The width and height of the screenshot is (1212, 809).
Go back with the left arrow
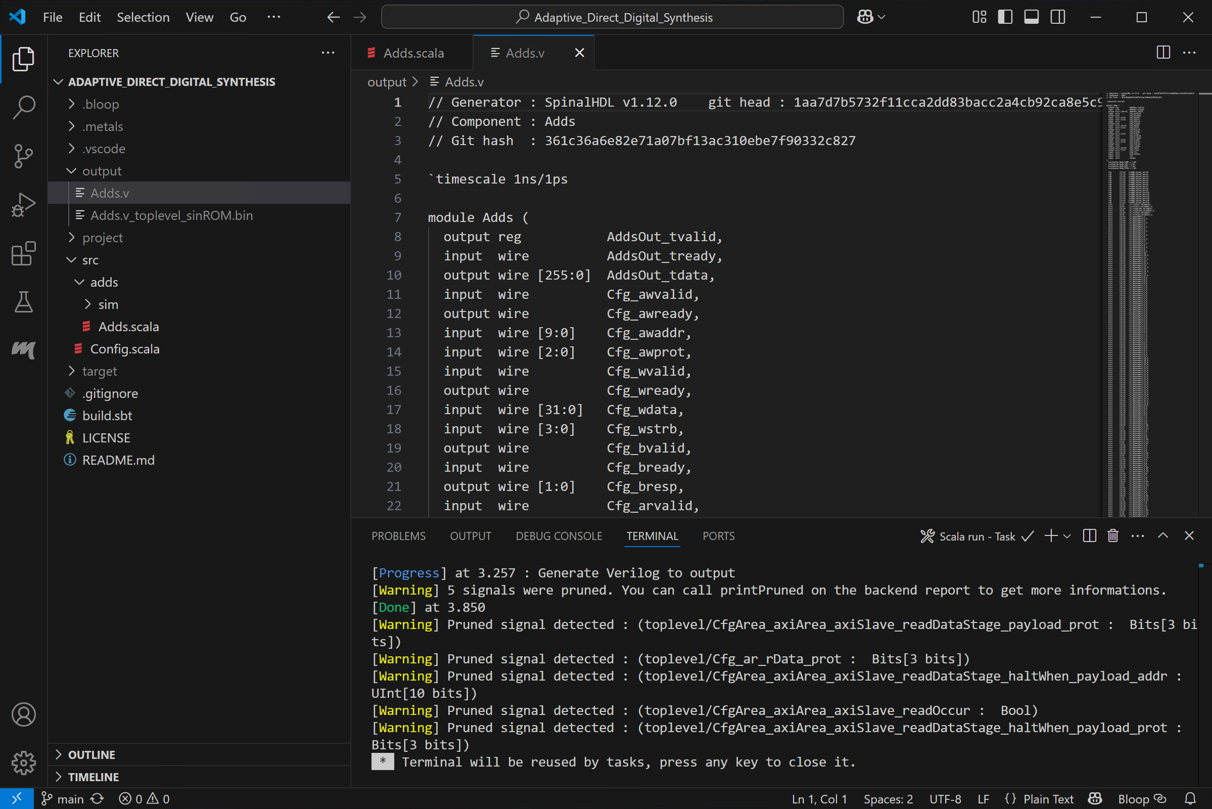pyautogui.click(x=333, y=17)
